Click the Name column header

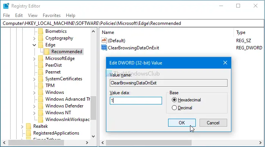click(108, 32)
